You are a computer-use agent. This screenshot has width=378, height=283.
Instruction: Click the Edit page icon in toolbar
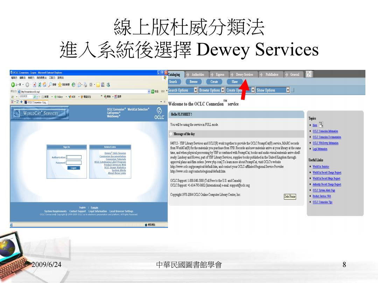(x=91, y=85)
